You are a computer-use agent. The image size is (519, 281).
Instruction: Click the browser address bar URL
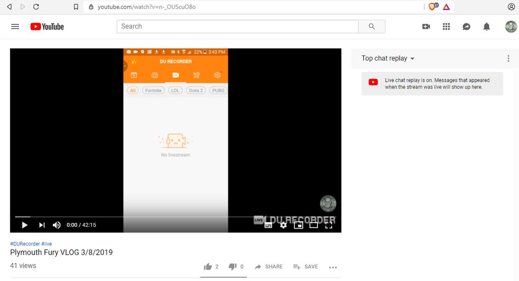coord(147,7)
